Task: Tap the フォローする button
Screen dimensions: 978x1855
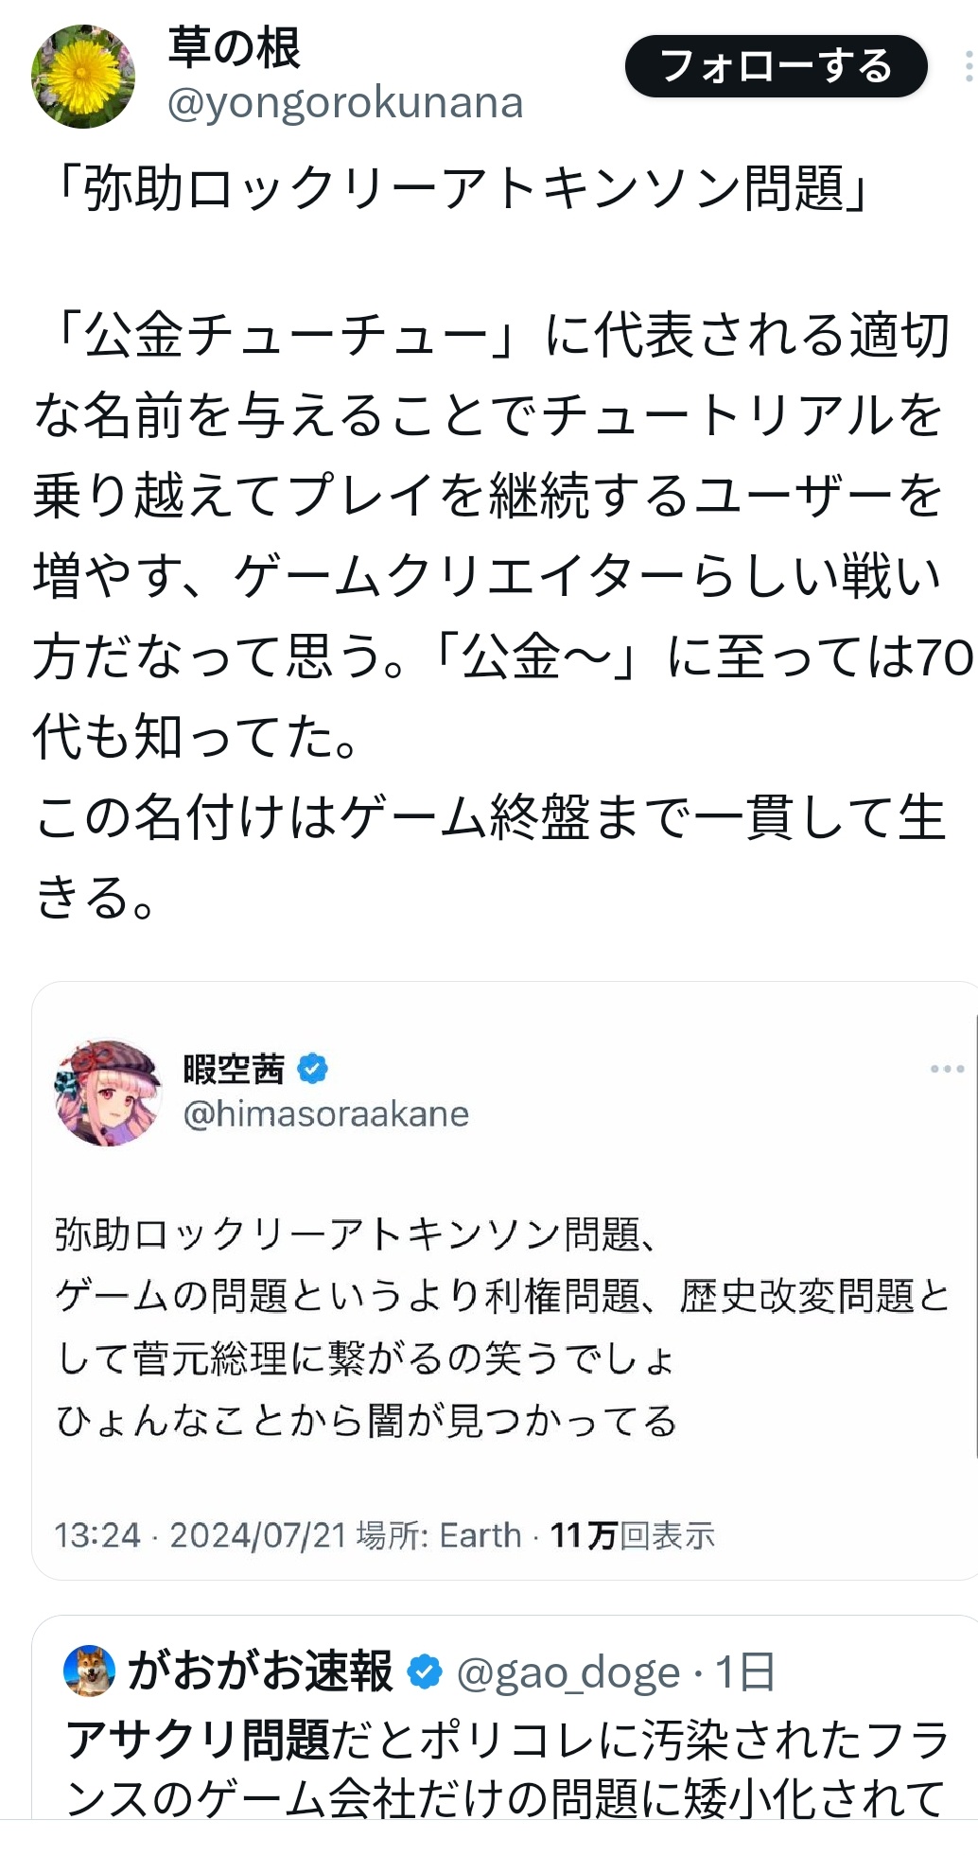Action: point(776,66)
